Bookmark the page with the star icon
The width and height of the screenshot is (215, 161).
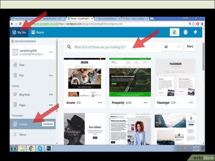tap(193, 24)
